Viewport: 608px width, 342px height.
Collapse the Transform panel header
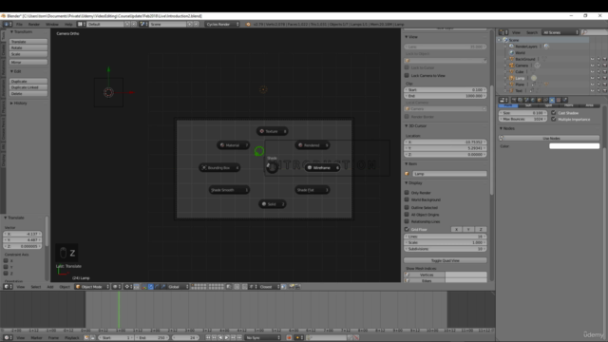pyautogui.click(x=22, y=31)
